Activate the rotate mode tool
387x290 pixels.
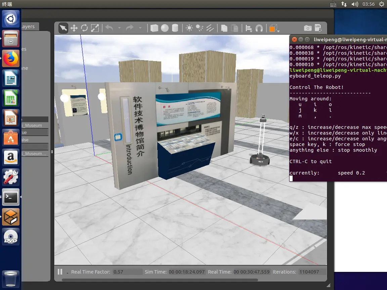coord(84,28)
